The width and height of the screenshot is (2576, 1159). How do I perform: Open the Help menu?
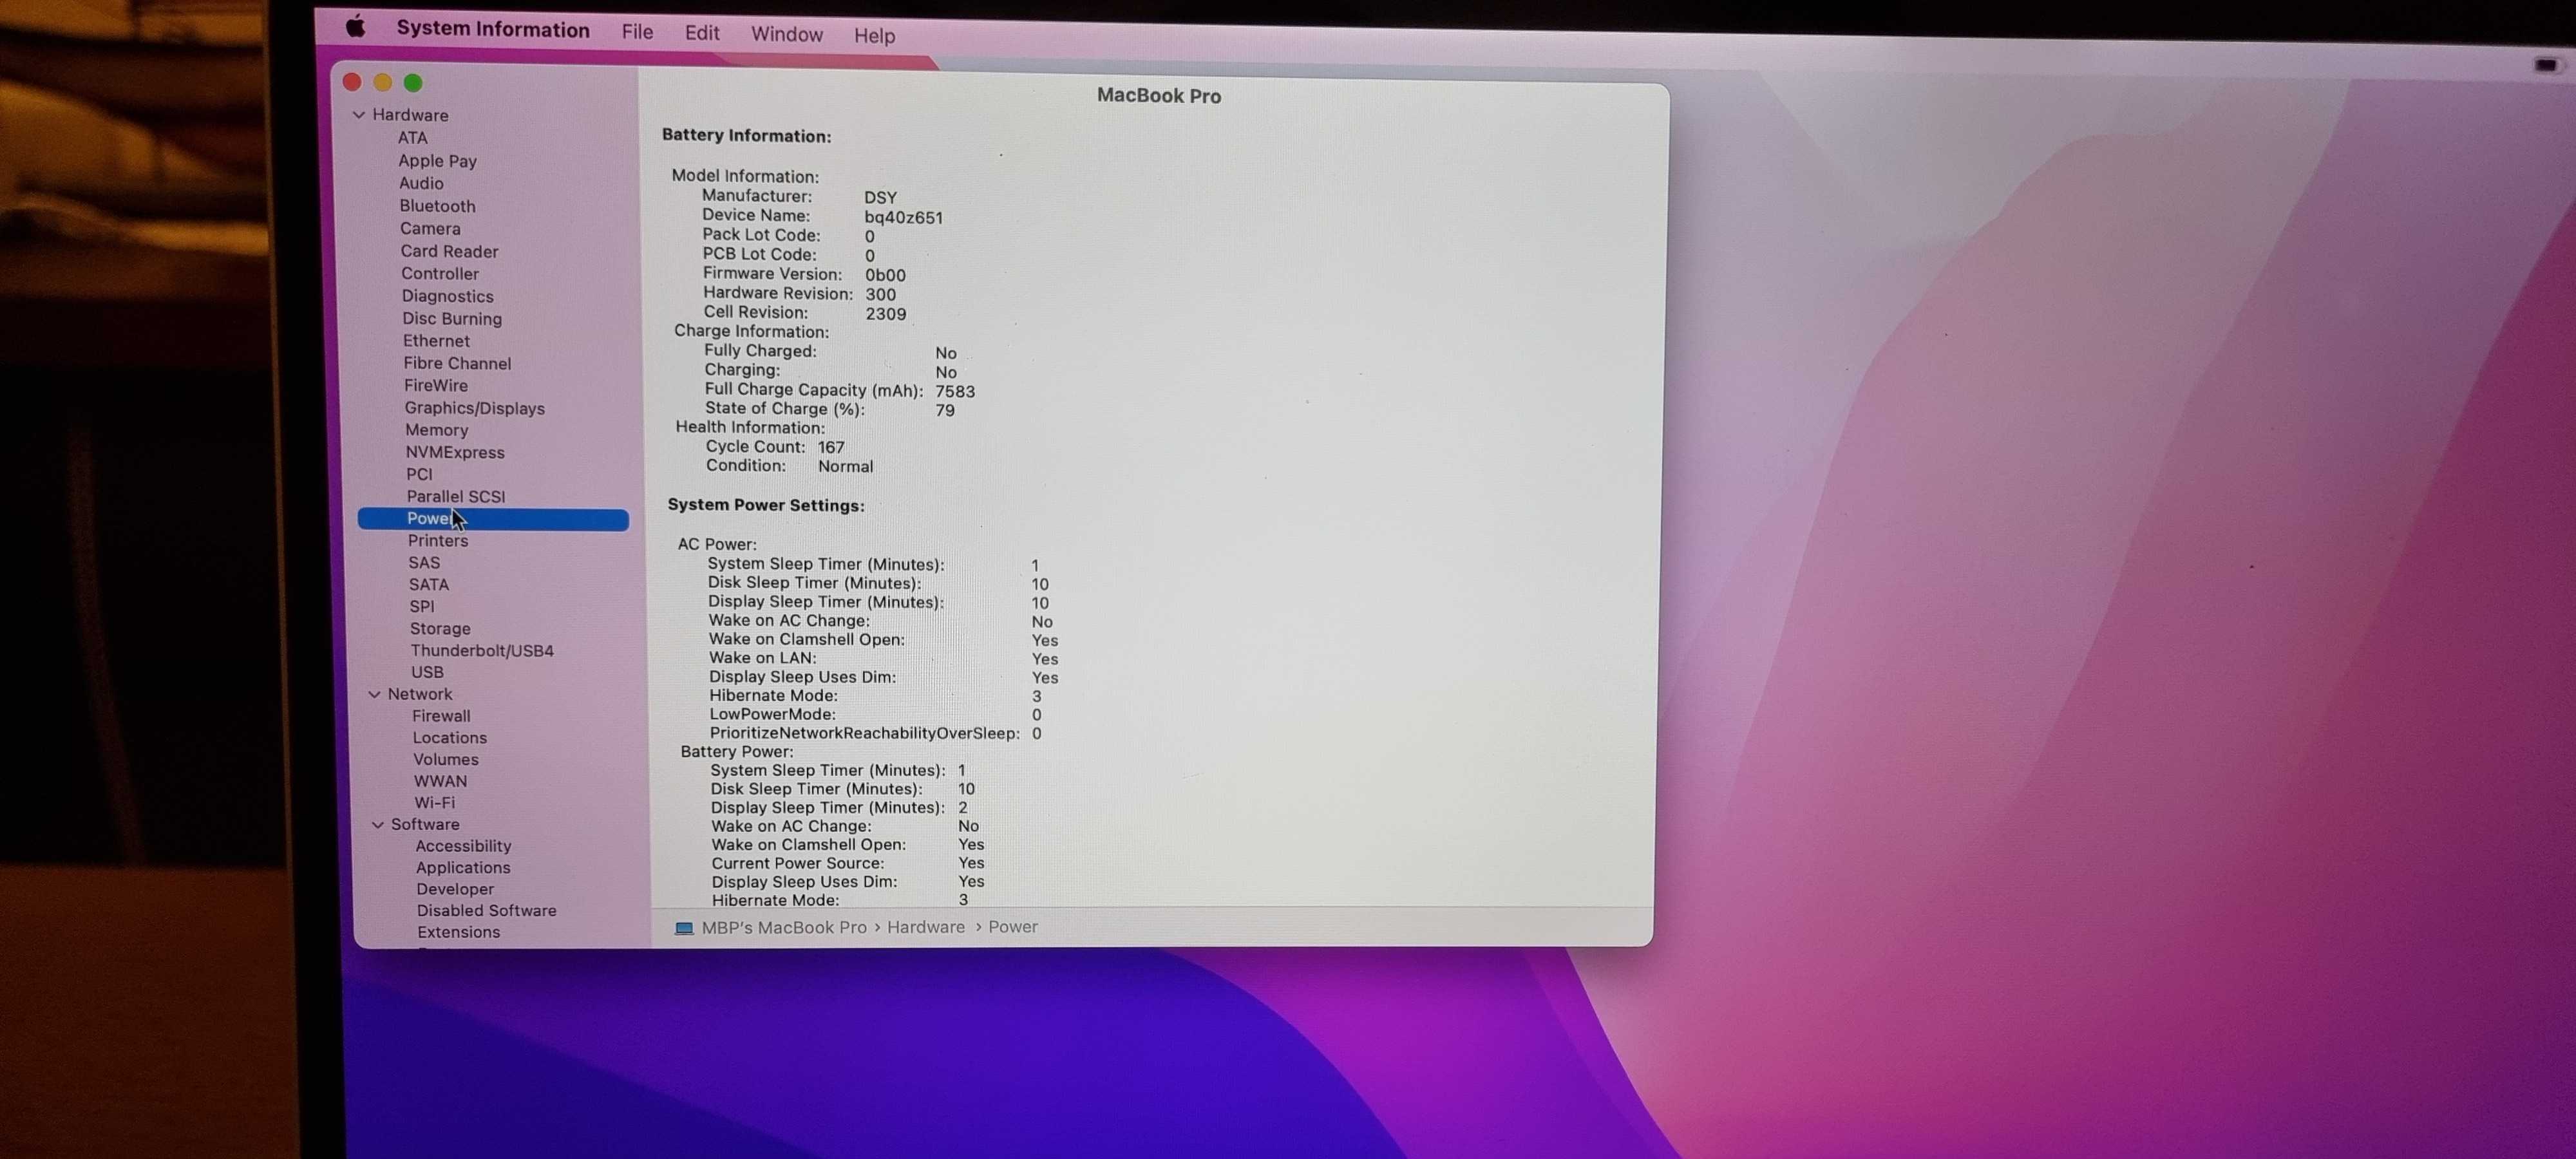pos(874,36)
